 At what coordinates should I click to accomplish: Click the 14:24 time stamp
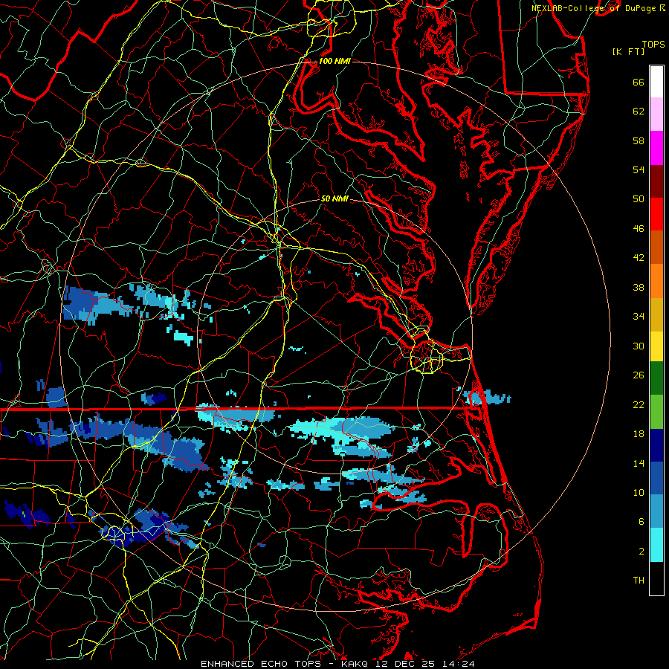click(x=459, y=664)
